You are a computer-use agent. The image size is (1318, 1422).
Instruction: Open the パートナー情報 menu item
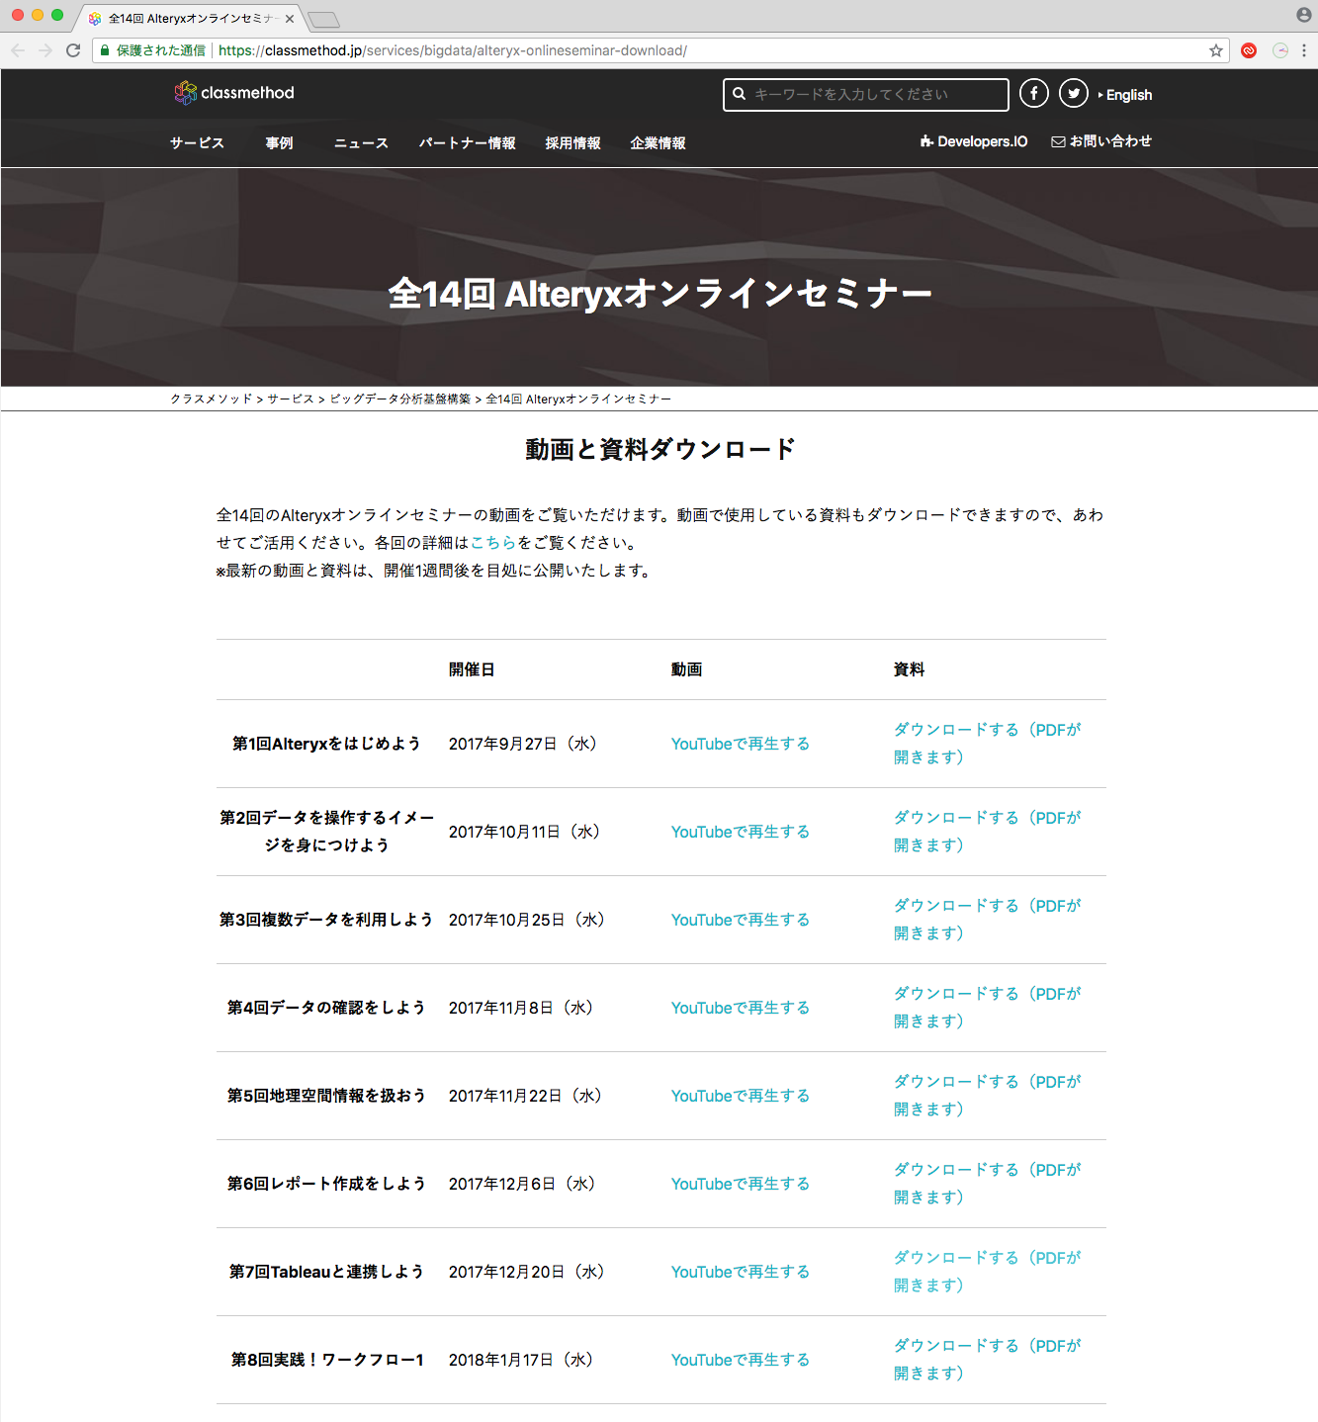[x=467, y=143]
